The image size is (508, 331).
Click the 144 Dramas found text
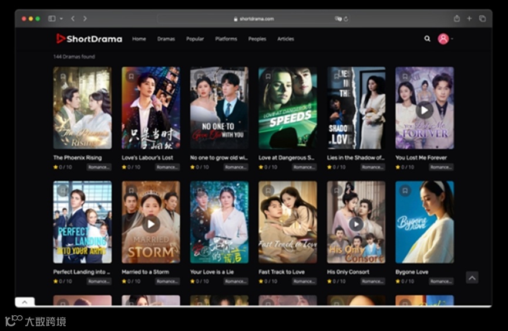coord(74,57)
